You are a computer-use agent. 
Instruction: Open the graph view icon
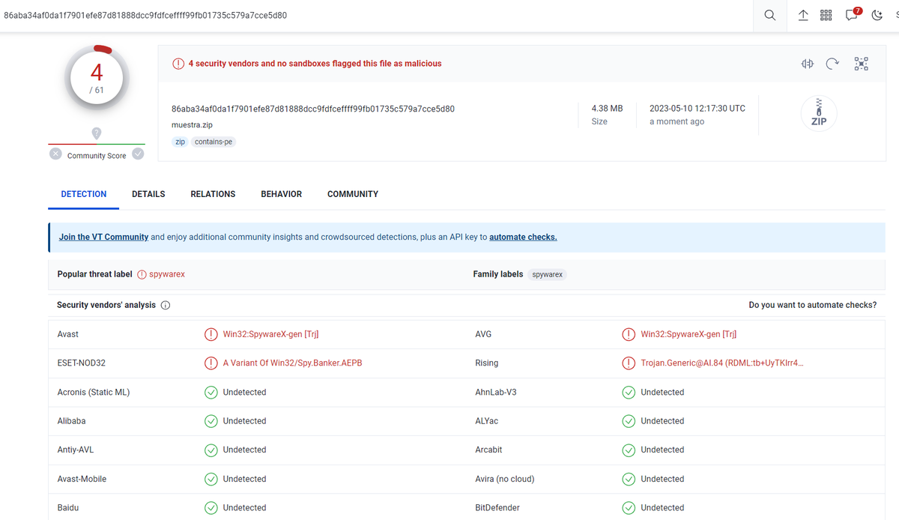point(861,64)
